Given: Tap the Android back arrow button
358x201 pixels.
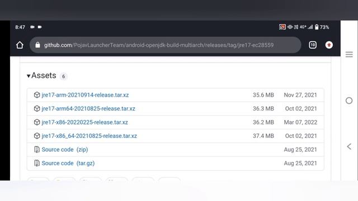Looking at the screenshot, I should (349, 146).
